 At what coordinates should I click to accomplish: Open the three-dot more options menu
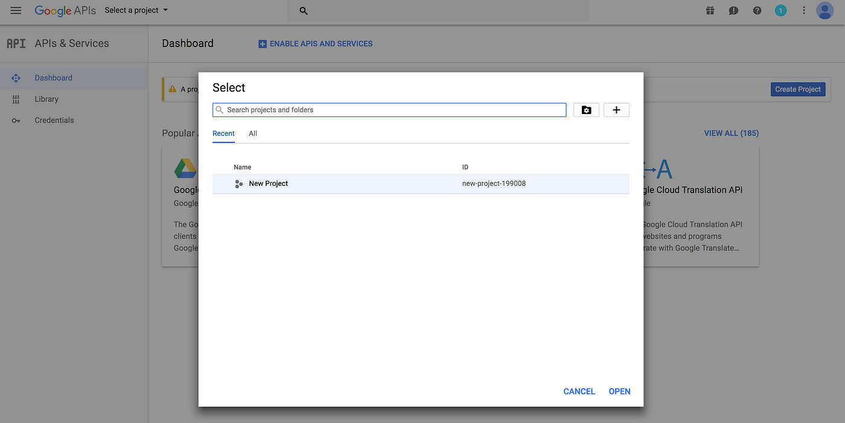tap(803, 10)
